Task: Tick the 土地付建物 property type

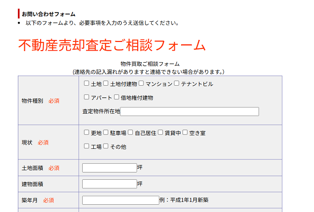Action: tap(106, 83)
